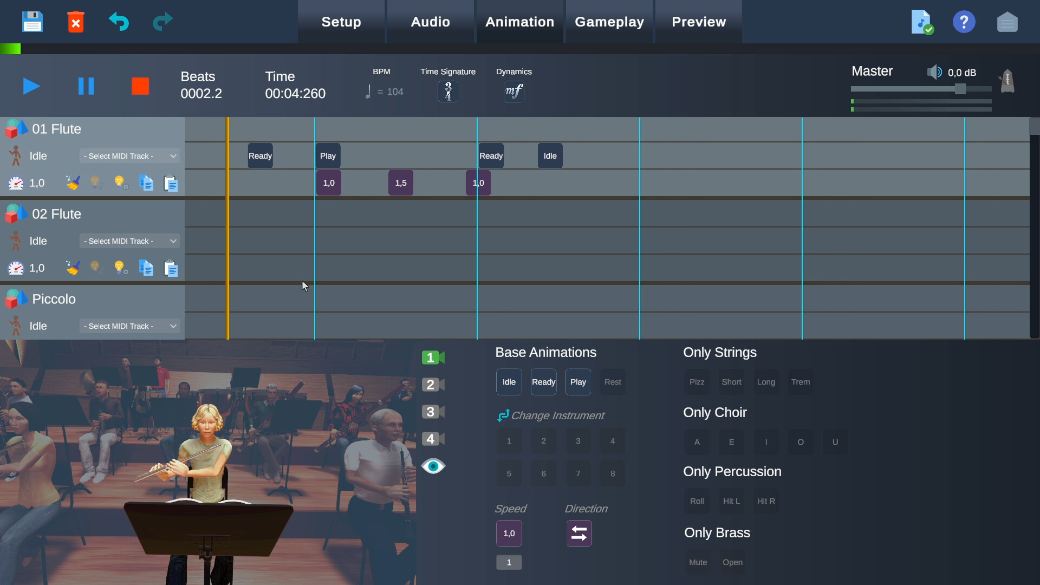The width and height of the screenshot is (1040, 585).
Task: Copy animation events from the 02 Flute track
Action: [x=146, y=268]
